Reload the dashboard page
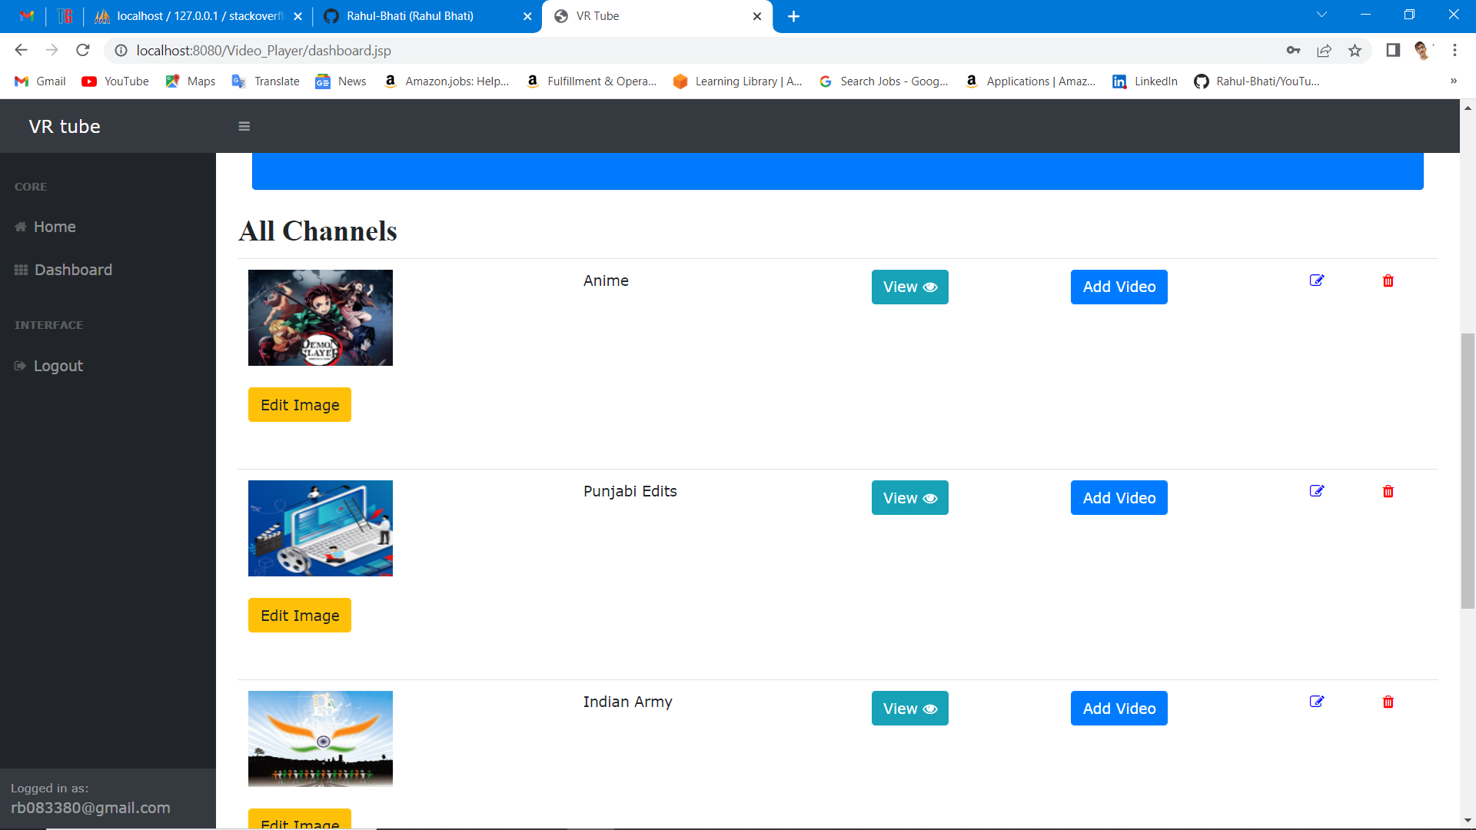Image resolution: width=1476 pixels, height=830 pixels. pos(83,51)
